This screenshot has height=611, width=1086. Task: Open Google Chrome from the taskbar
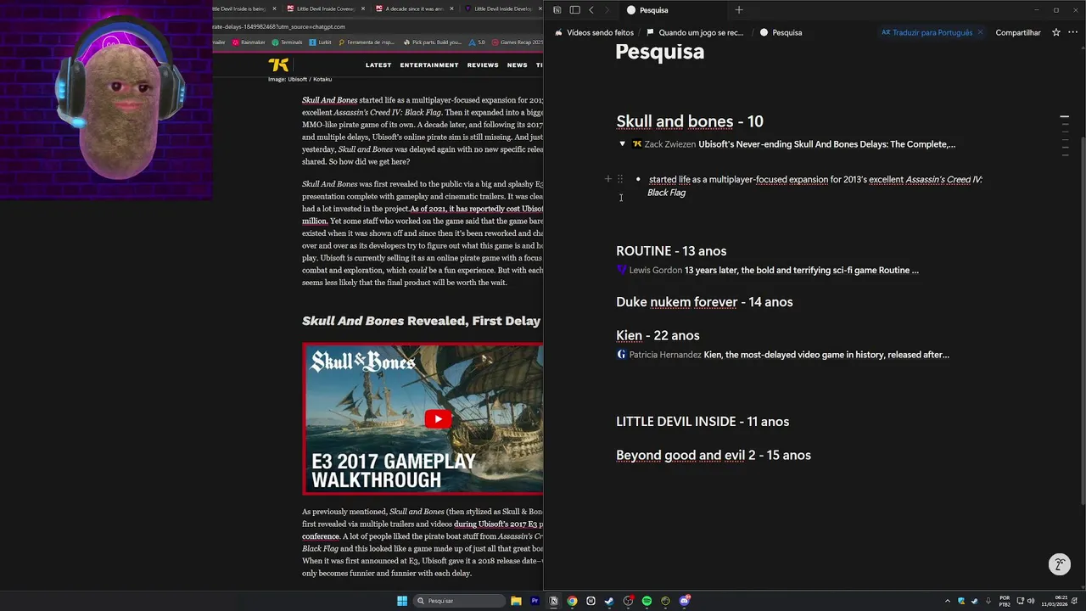pyautogui.click(x=572, y=601)
